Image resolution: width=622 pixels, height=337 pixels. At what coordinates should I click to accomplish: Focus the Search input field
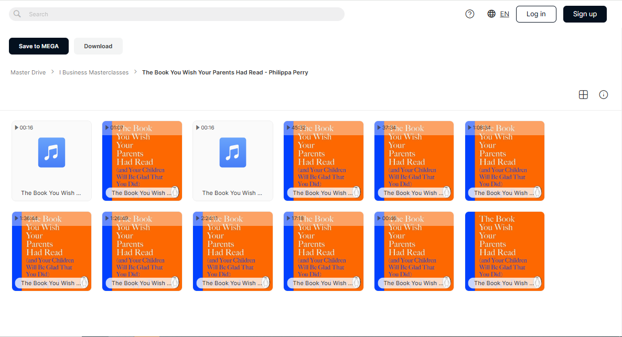177,14
